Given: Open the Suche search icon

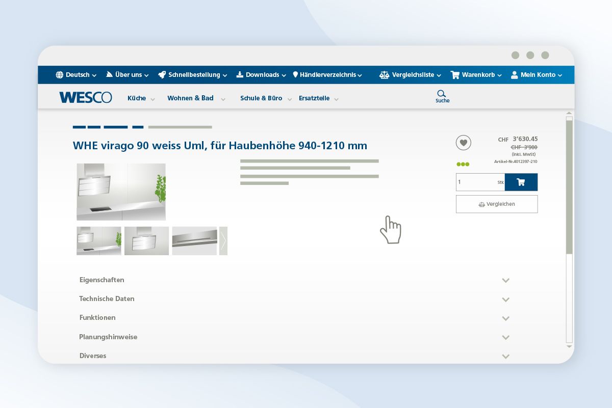Looking at the screenshot, I should [442, 94].
